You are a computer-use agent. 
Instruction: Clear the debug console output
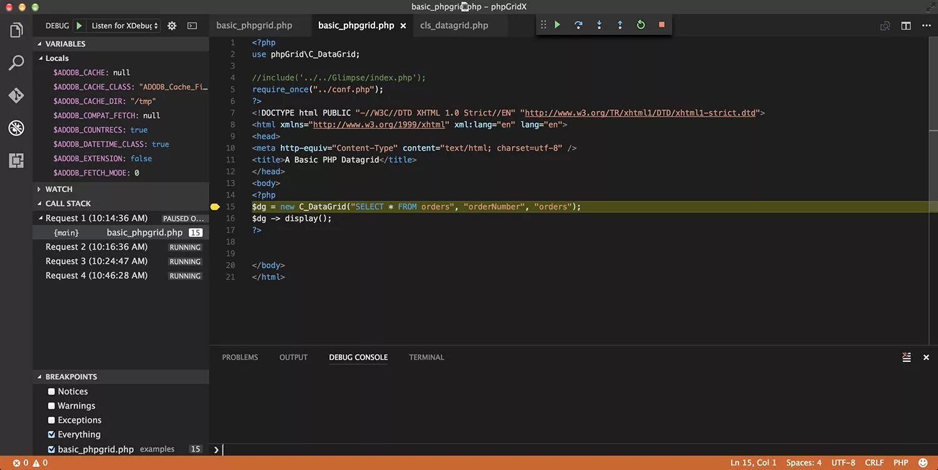click(906, 357)
